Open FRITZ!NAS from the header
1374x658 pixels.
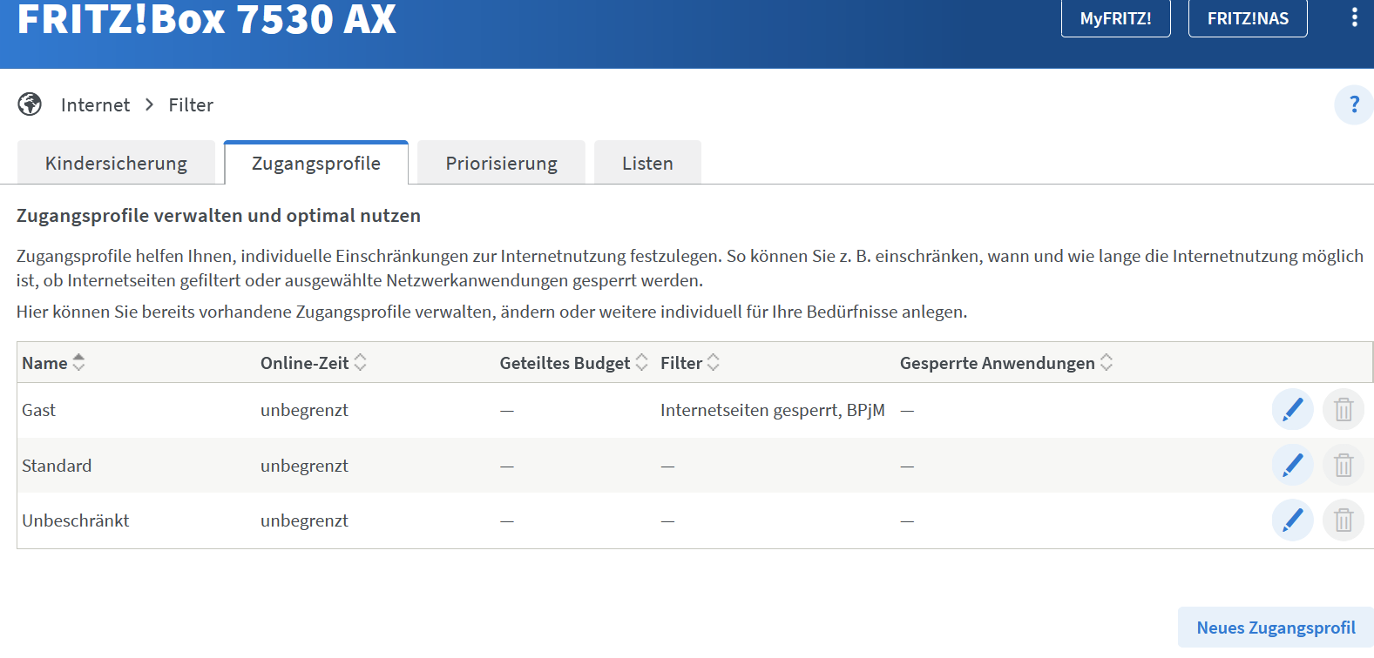(x=1248, y=18)
